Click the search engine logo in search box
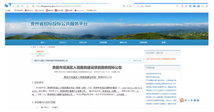Image resolution: width=214 pixels, height=112 pixels. click(138, 6)
